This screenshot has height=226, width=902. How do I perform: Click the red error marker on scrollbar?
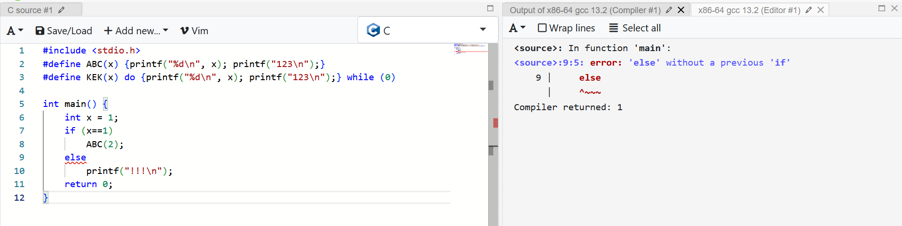[x=496, y=123]
